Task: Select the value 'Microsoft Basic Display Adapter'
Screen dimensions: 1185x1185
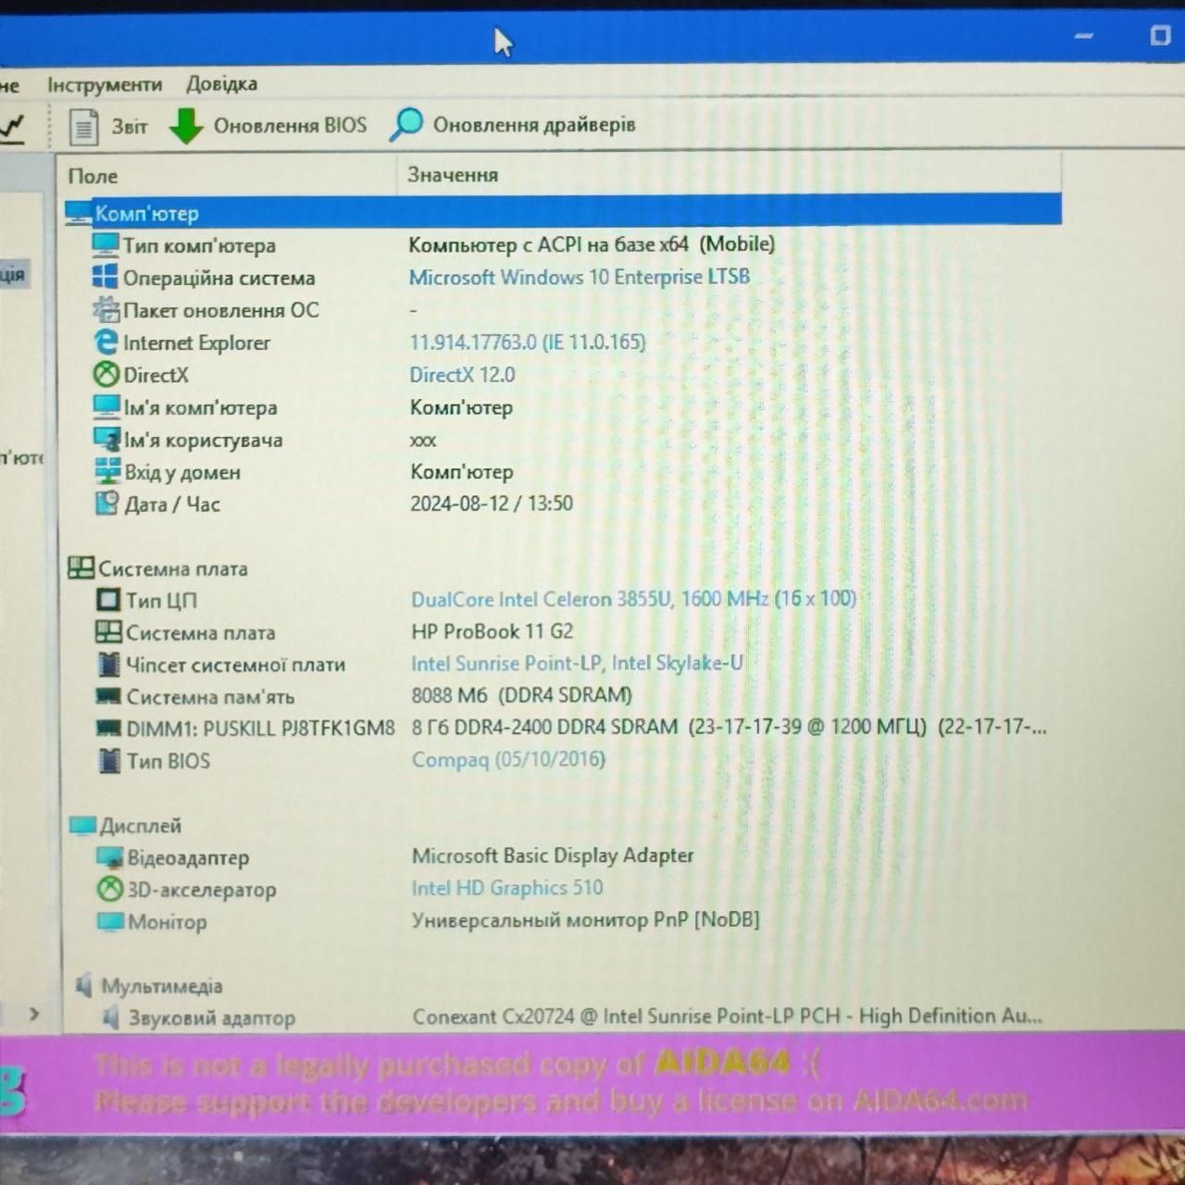Action: [553, 855]
